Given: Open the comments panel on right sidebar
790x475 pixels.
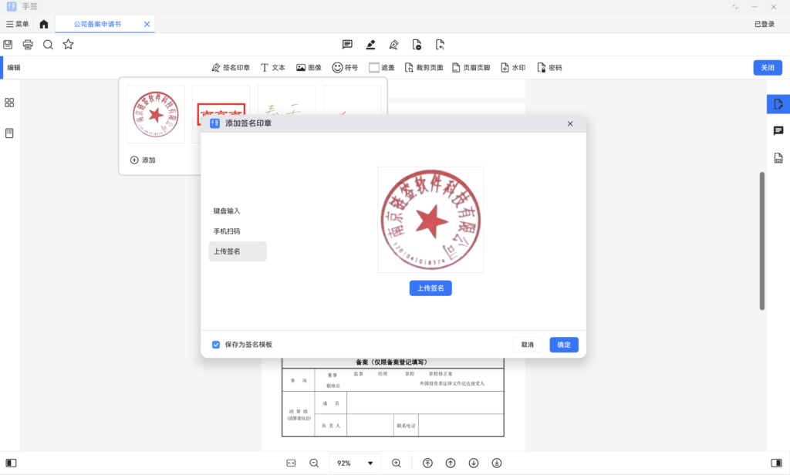Looking at the screenshot, I should 778,131.
